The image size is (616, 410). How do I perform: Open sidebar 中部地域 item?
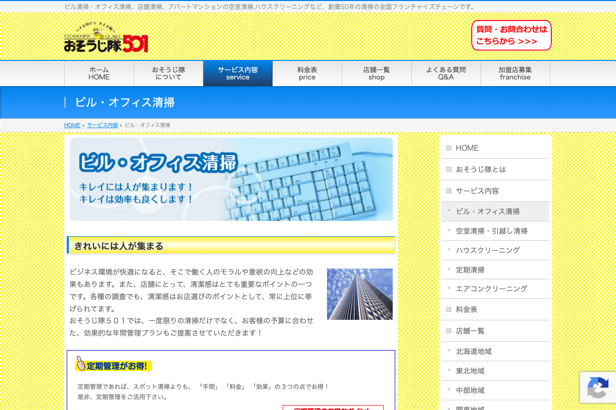pyautogui.click(x=495, y=391)
